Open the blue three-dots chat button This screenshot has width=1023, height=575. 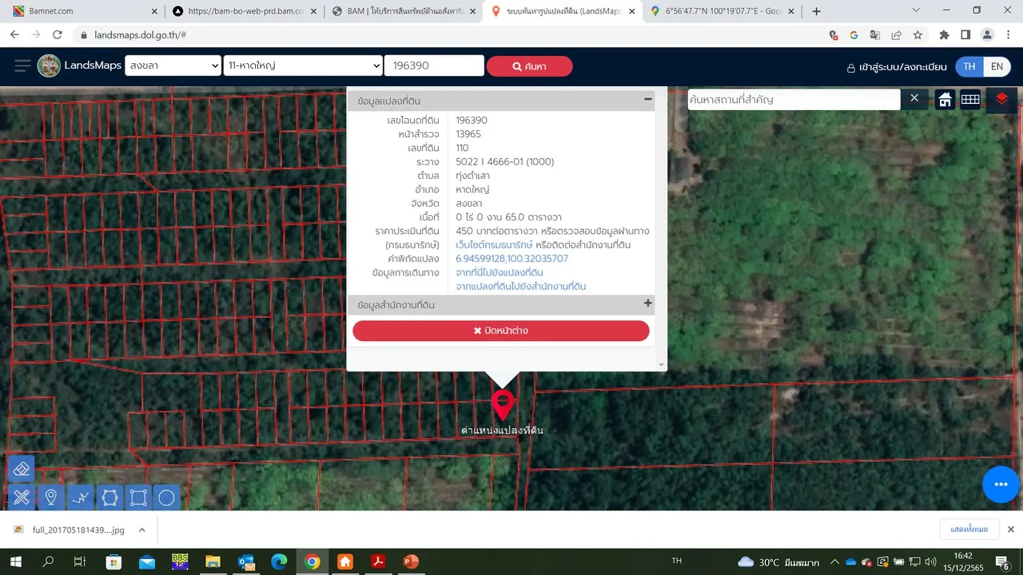pos(1001,484)
